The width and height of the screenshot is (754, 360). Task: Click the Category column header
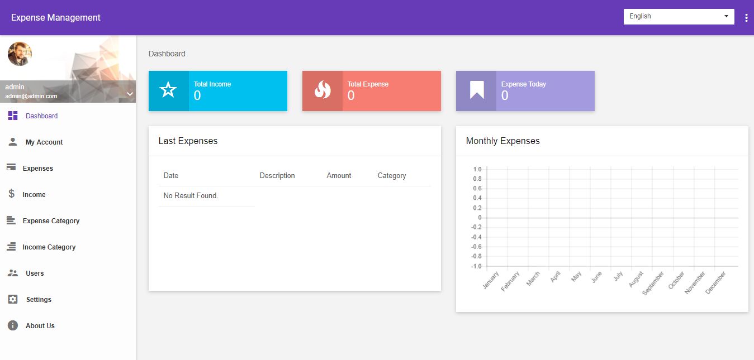tap(392, 175)
